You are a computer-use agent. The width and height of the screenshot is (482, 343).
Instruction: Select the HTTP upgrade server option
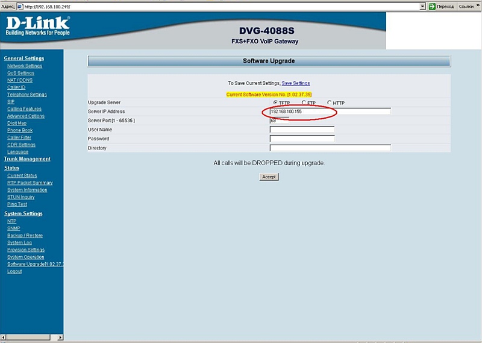(x=330, y=102)
